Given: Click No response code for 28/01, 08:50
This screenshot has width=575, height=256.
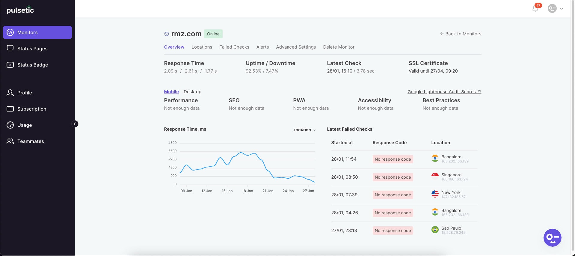Looking at the screenshot, I should click(393, 177).
